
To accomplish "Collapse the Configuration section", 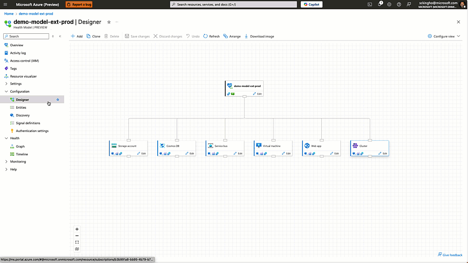I will [6, 91].
